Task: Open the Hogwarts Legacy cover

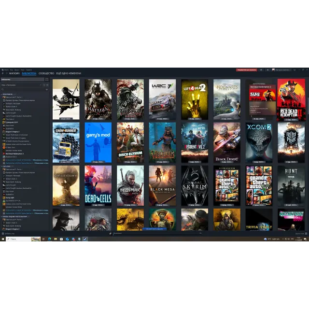Action: pos(227,99)
